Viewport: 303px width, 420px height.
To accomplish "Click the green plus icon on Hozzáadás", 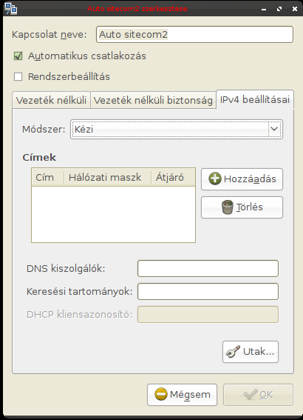I will pyautogui.click(x=215, y=179).
